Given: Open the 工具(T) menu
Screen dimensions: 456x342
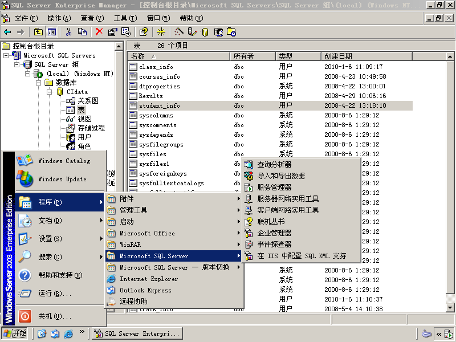Looking at the screenshot, I should click(125, 18).
